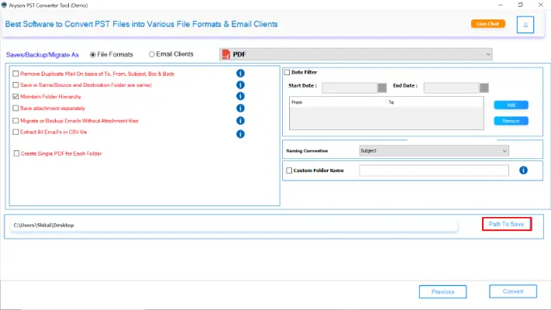Expand the PDF file format dropdown
Image resolution: width=551 pixels, height=310 pixels.
click(487, 54)
